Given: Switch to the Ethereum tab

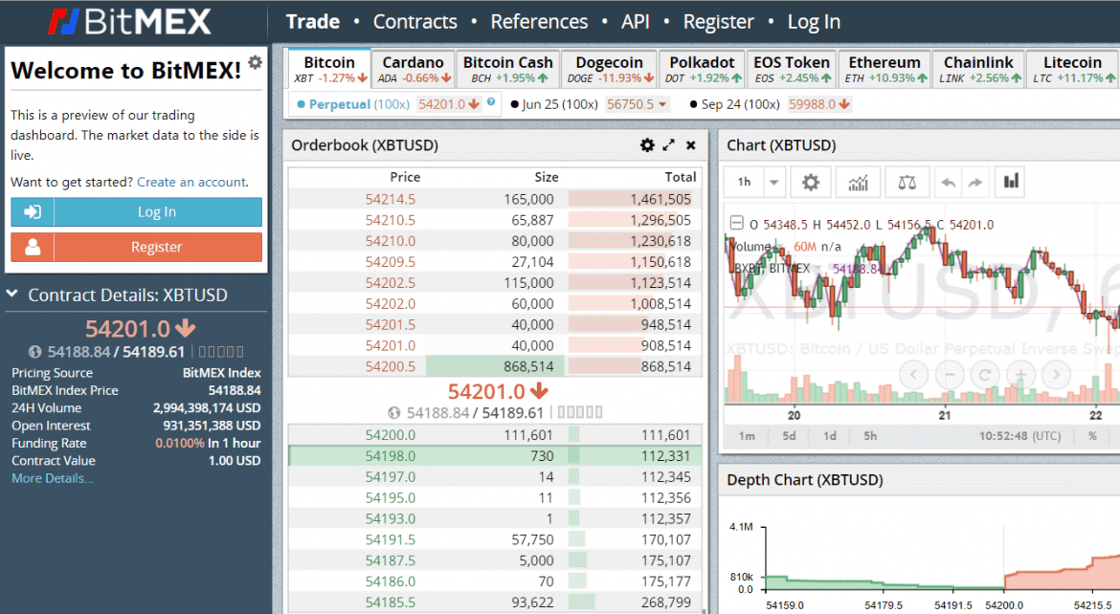Looking at the screenshot, I should tap(884, 69).
